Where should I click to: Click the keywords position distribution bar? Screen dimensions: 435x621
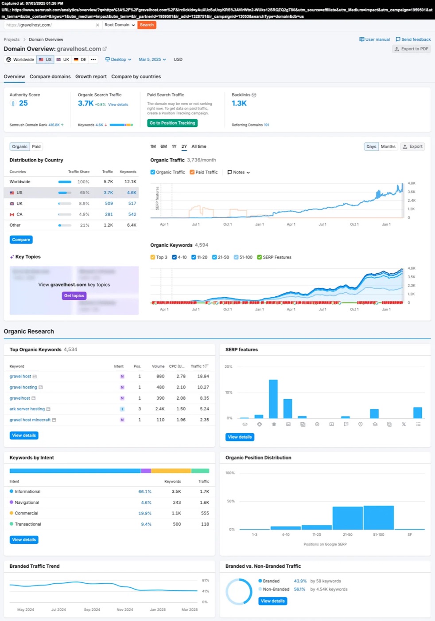tap(121, 125)
